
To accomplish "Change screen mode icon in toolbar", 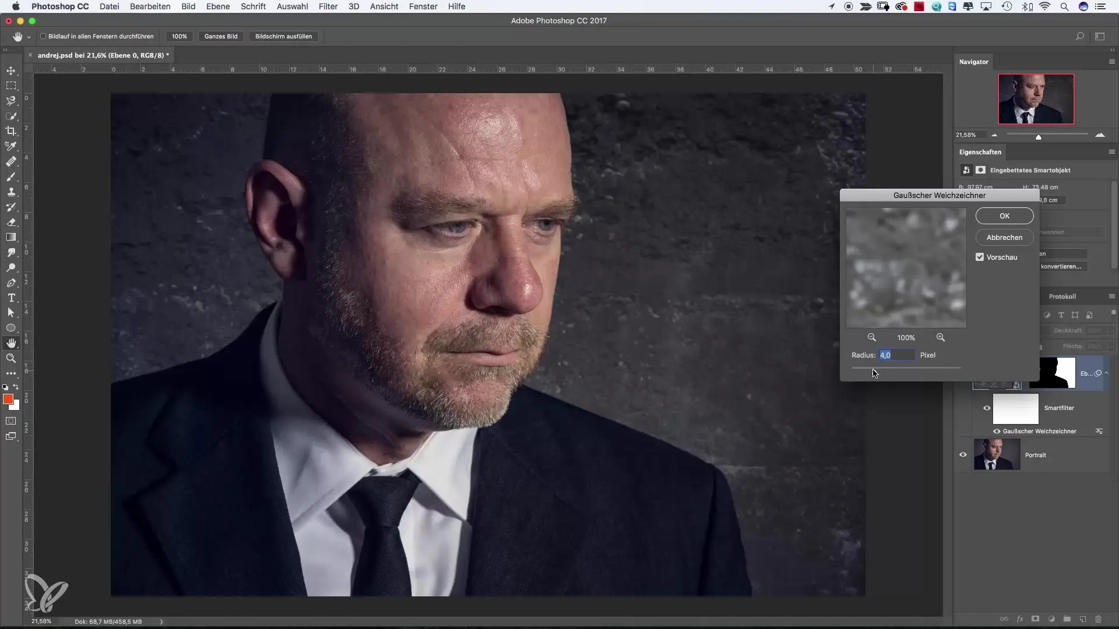I will pos(11,436).
